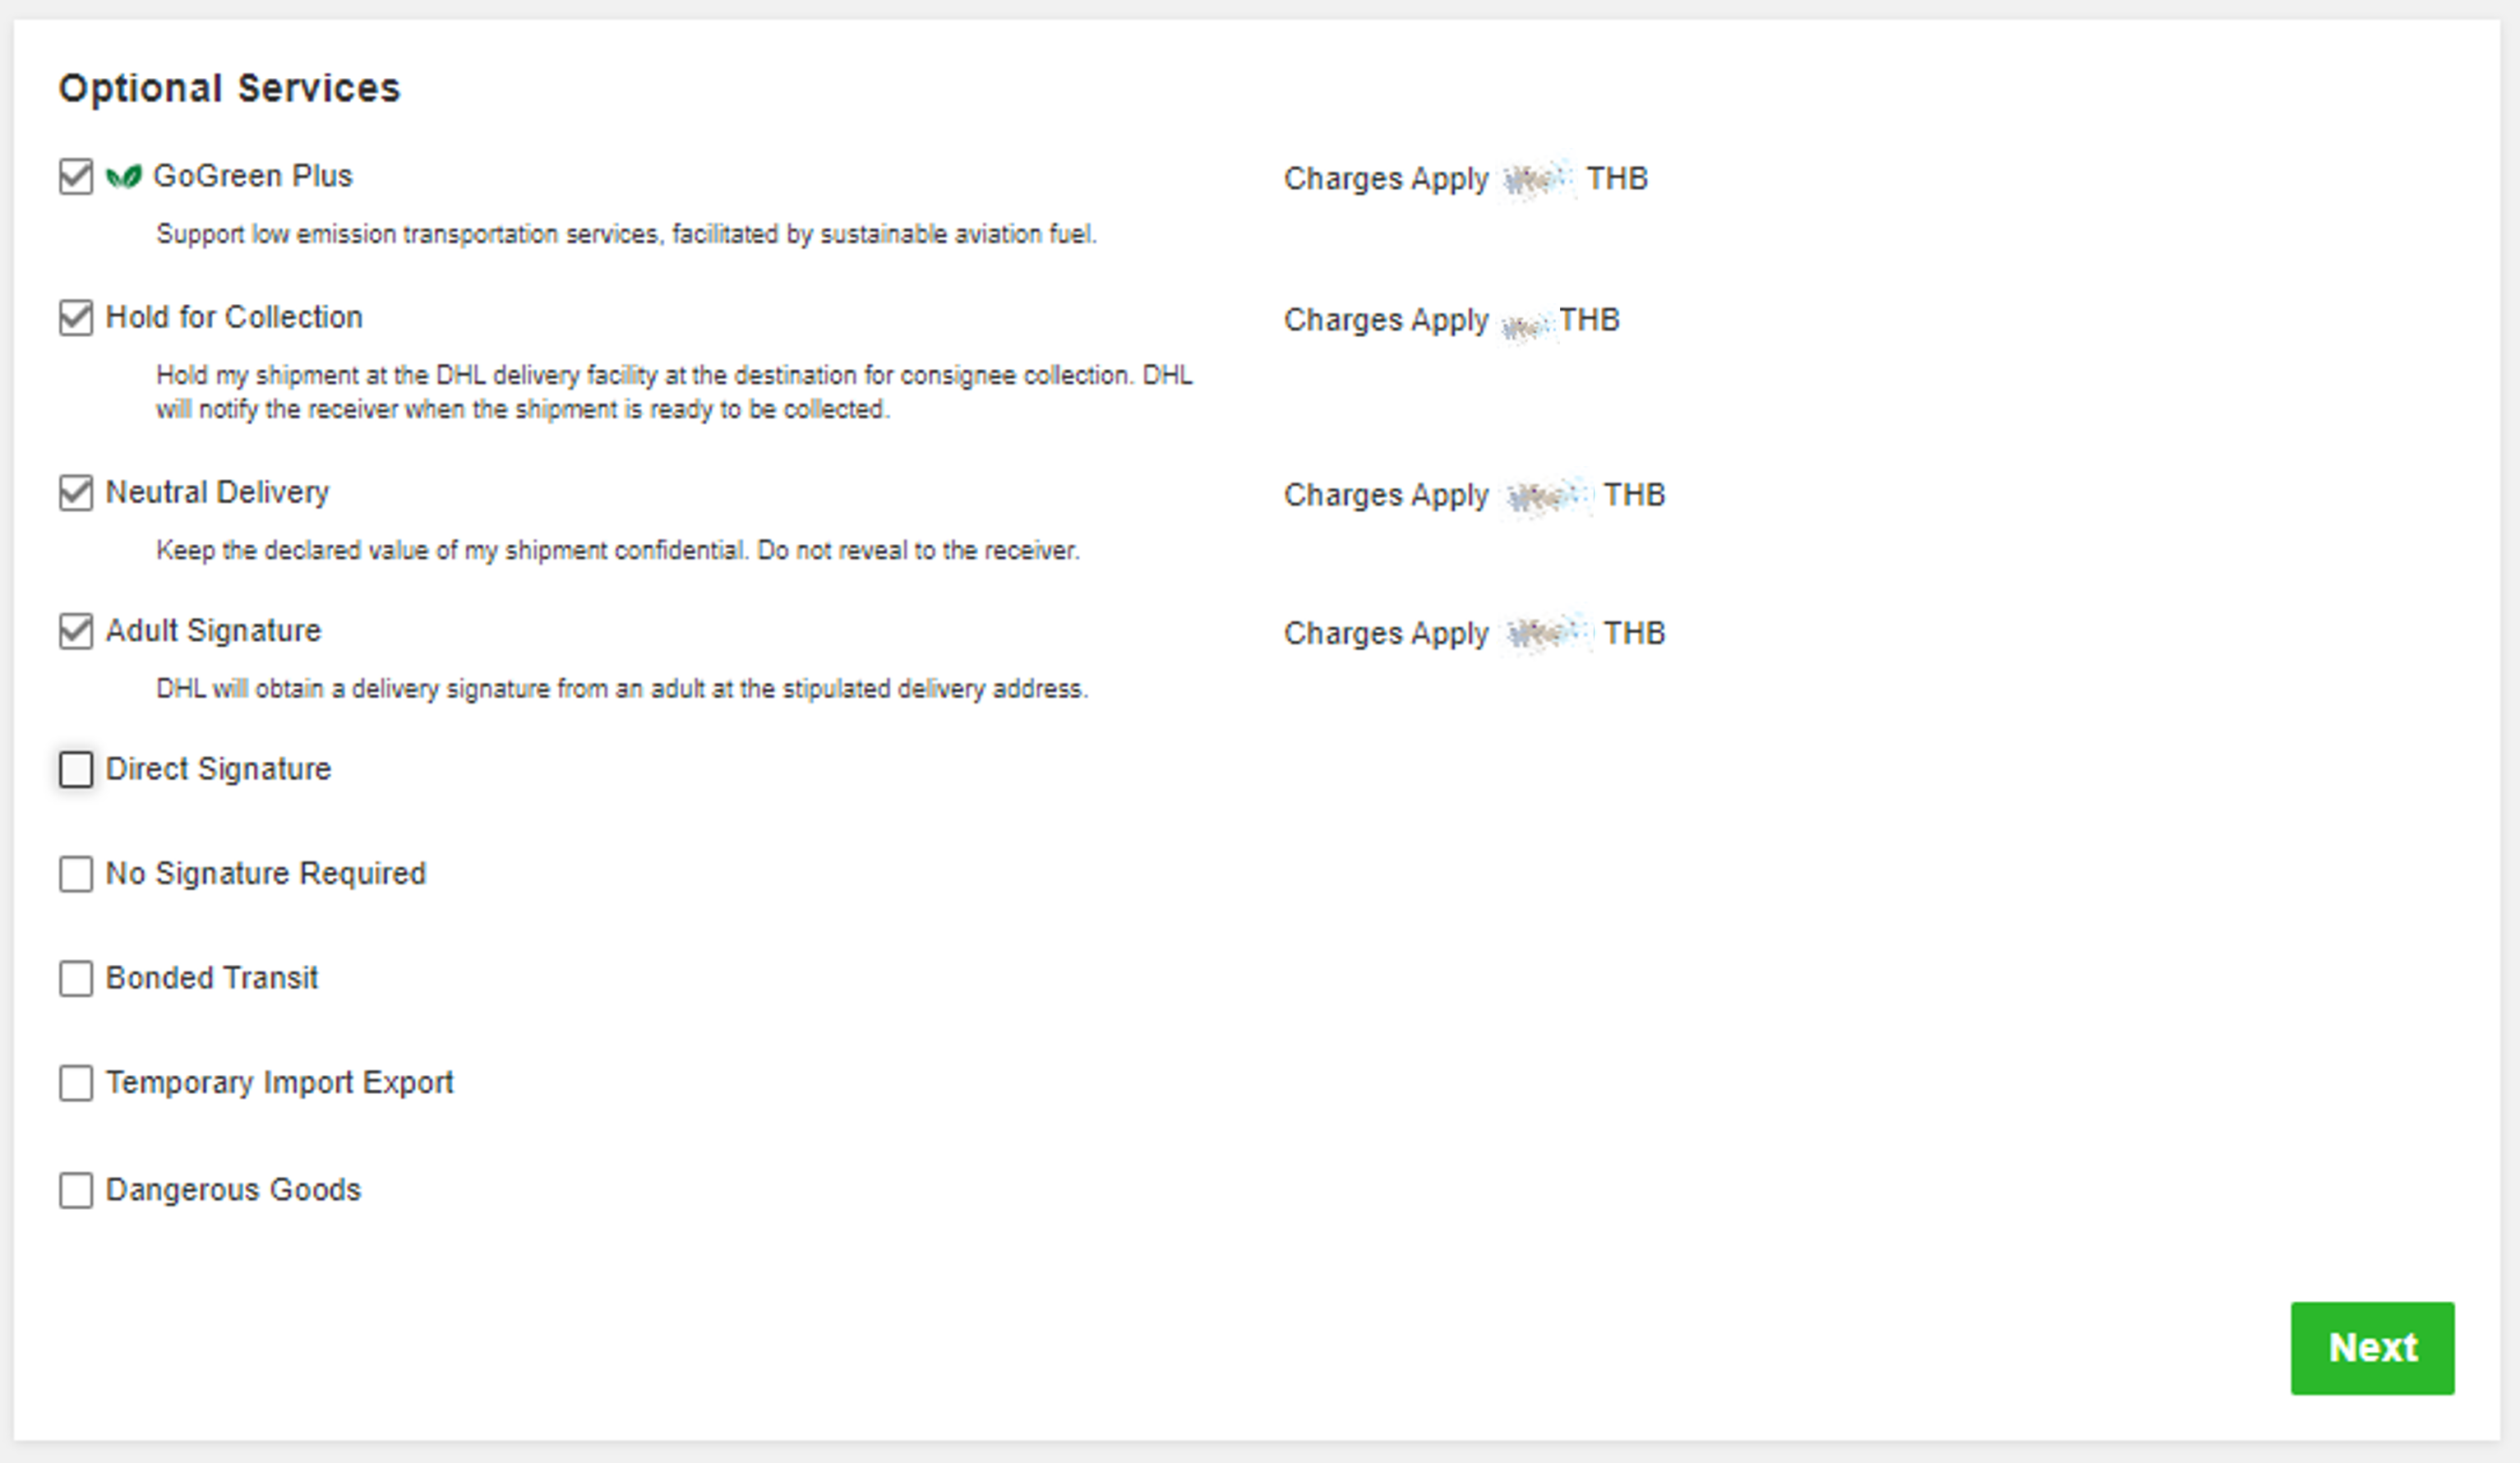This screenshot has width=2520, height=1463.
Task: Uncheck the GoGreen Plus checkbox
Action: click(76, 177)
